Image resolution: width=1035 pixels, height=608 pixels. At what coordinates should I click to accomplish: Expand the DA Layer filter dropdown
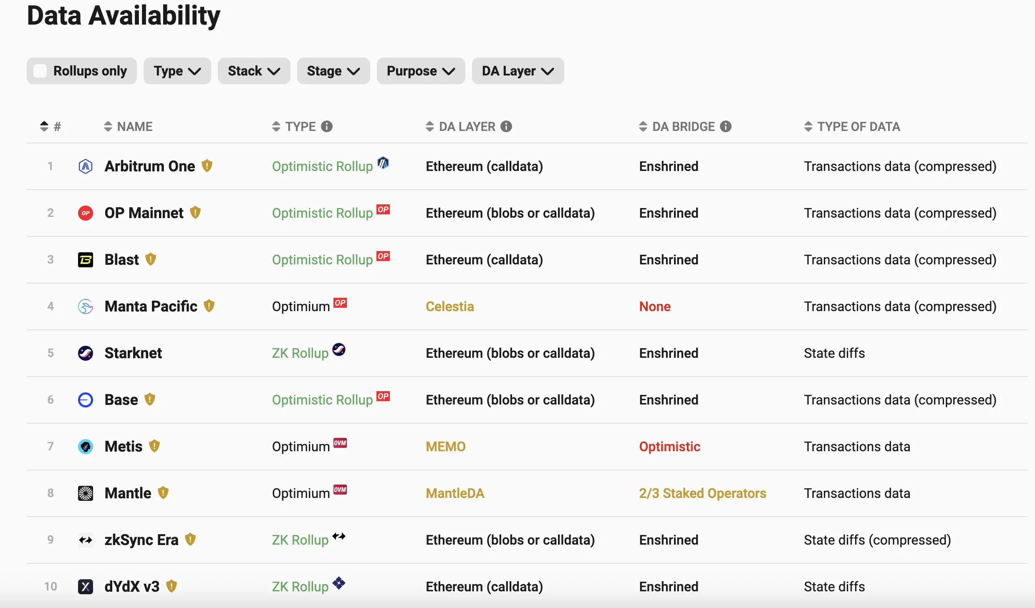517,70
